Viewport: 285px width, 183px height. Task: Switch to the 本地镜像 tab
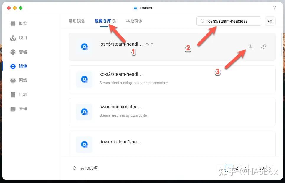(x=134, y=21)
